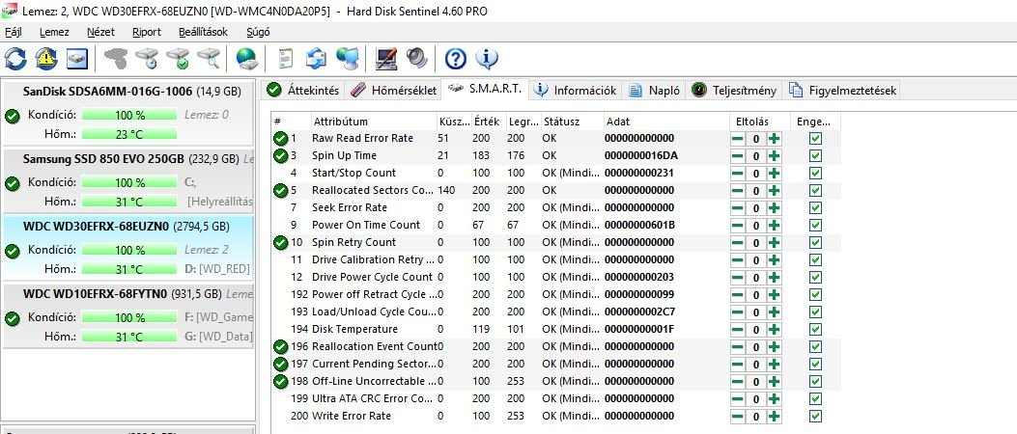Click the green status icon on Reallocation Event Count row
This screenshot has height=434, width=1017.
(280, 346)
